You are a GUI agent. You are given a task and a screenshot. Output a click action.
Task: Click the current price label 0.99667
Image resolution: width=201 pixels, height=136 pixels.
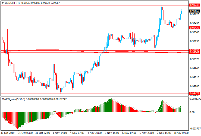tap(194, 11)
